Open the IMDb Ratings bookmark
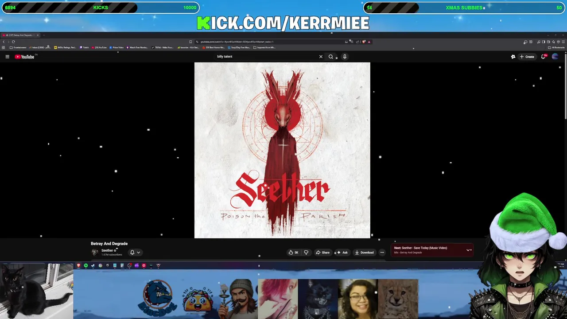This screenshot has height=319, width=567. pos(65,47)
